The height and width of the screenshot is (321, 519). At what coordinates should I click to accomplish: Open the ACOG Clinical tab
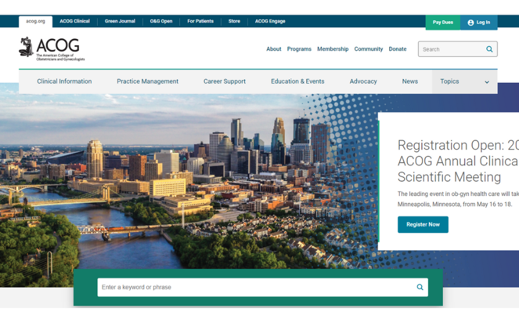(75, 21)
